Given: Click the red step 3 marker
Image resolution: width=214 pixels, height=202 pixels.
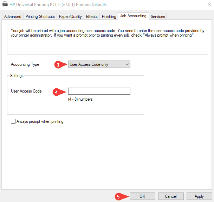Looking at the screenshot, I should coord(58,65).
